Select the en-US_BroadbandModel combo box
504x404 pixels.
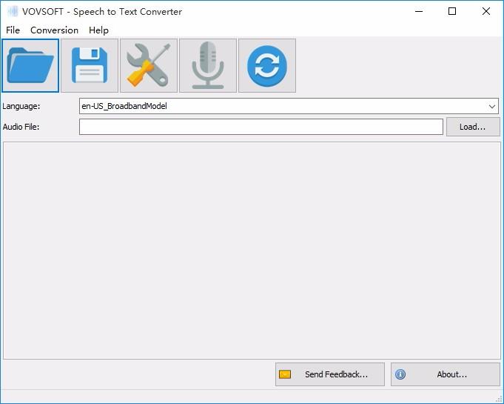[289, 106]
